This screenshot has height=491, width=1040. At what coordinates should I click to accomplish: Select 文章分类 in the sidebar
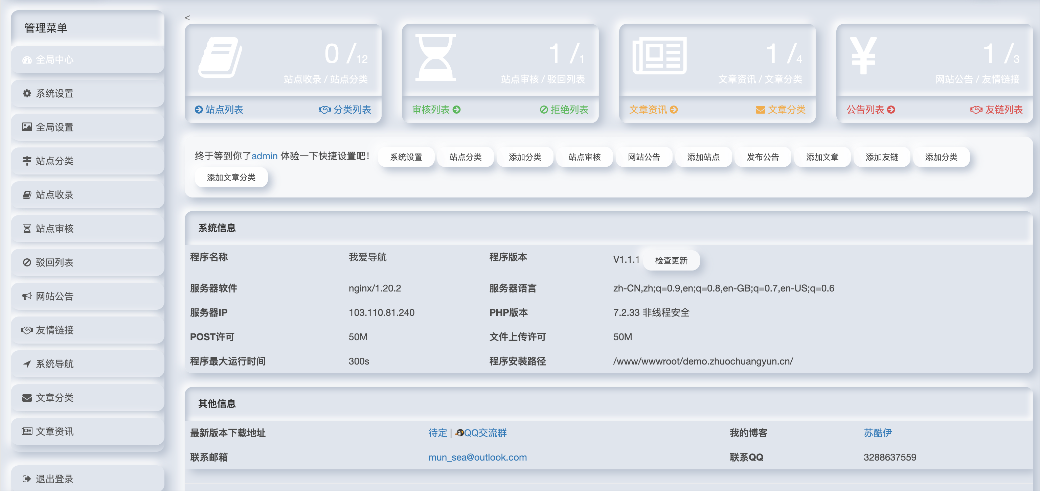88,398
